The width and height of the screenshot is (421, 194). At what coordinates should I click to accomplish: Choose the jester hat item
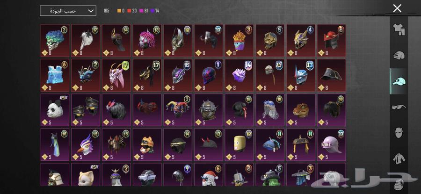(x=178, y=110)
